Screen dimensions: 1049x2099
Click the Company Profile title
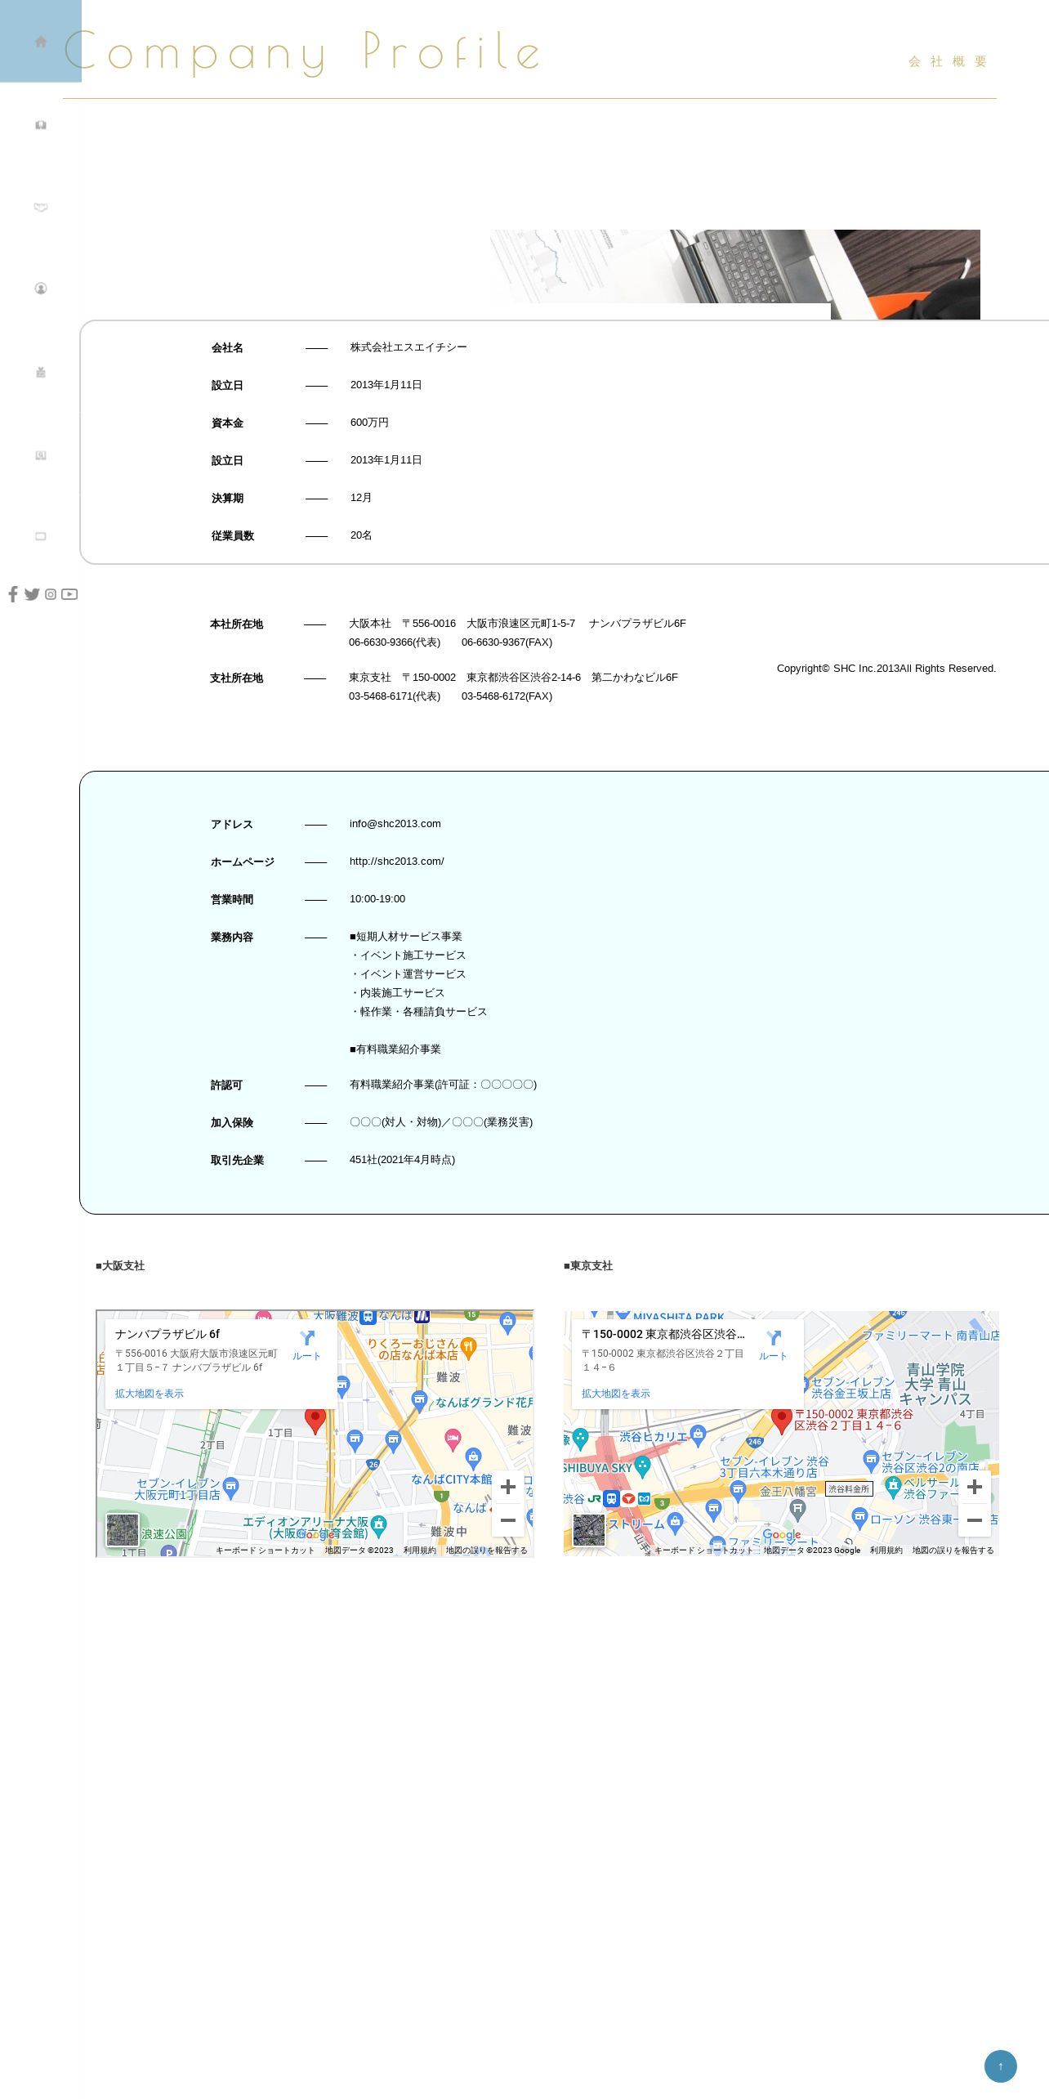point(301,52)
